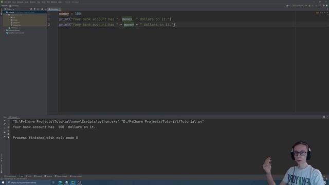
Task: Select Tutorial tab in Run panel
Action: [x=14, y=117]
